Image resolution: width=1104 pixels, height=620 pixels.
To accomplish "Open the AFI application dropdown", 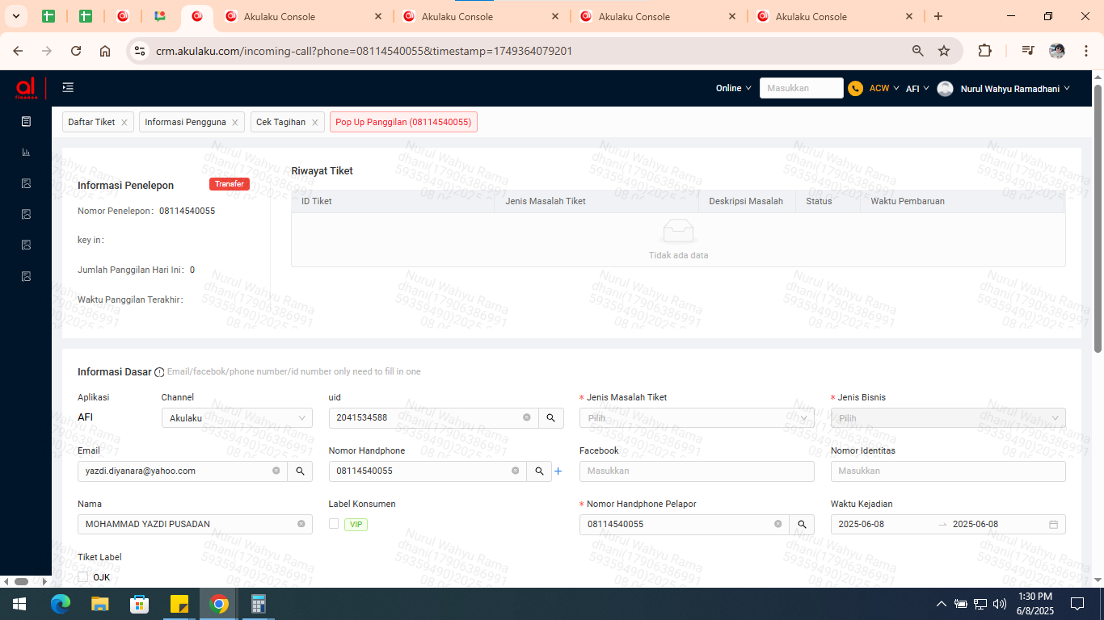I will point(917,89).
